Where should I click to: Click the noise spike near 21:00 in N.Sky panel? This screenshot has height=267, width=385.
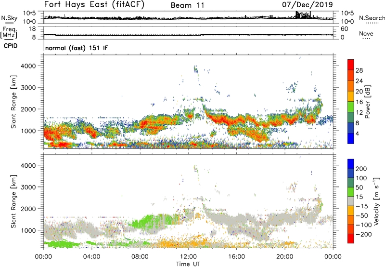[x=297, y=15]
